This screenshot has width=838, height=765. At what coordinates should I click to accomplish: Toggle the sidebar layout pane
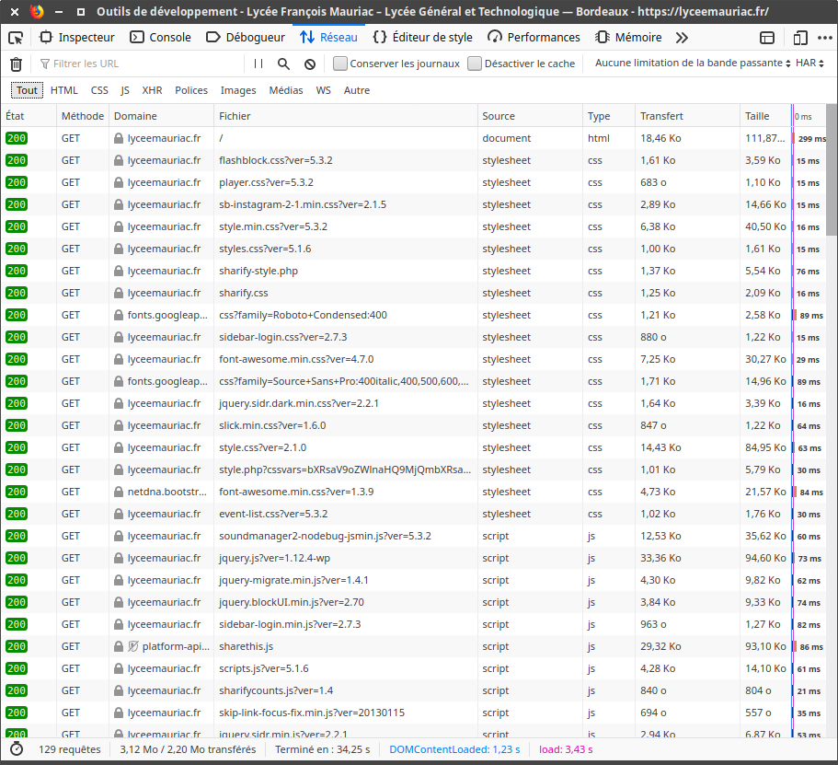point(767,38)
